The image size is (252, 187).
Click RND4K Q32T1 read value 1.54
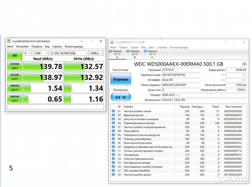(43, 88)
